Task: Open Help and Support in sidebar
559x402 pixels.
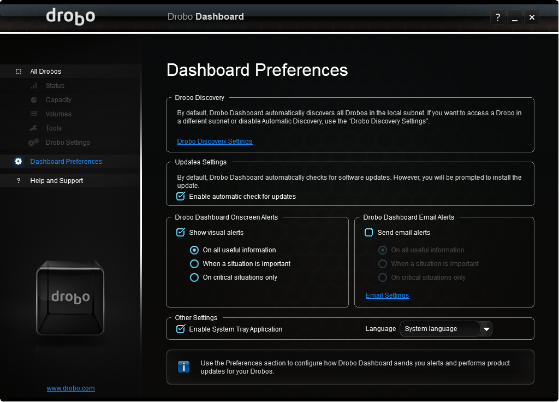Action: [57, 181]
